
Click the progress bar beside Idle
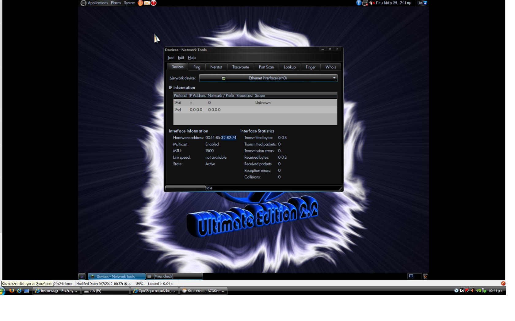click(185, 188)
